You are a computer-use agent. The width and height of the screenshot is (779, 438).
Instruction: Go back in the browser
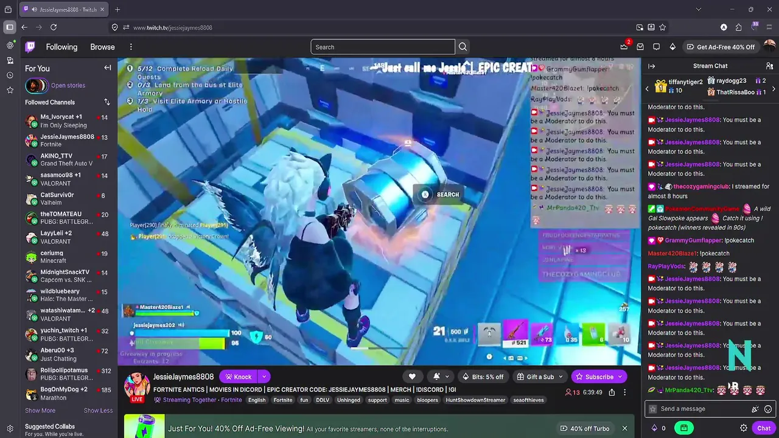click(24, 27)
